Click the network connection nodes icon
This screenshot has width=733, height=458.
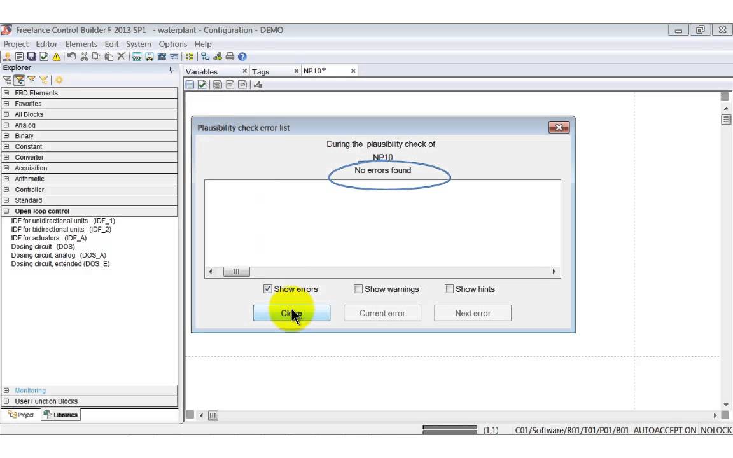click(x=205, y=57)
